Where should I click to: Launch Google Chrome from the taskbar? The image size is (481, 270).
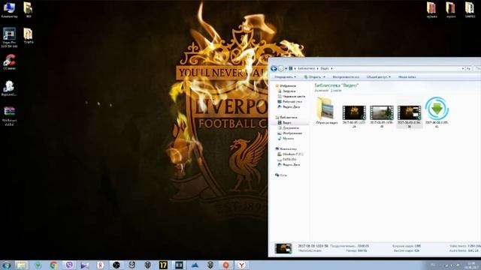[54, 265]
